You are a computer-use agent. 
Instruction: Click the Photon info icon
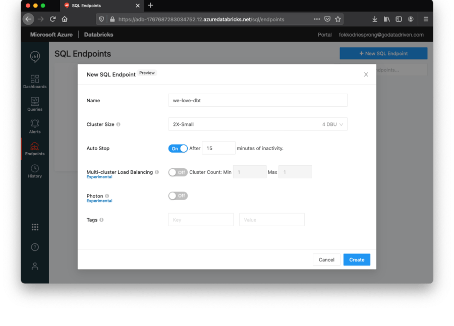[107, 196]
